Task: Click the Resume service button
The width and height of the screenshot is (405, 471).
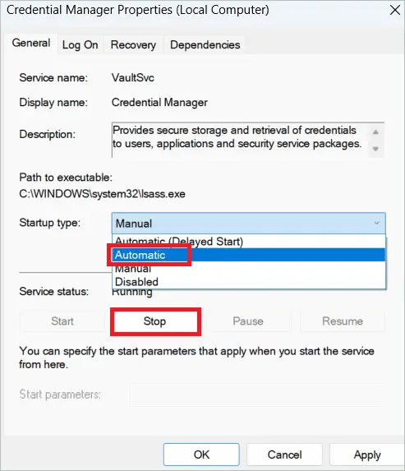Action: pos(343,321)
